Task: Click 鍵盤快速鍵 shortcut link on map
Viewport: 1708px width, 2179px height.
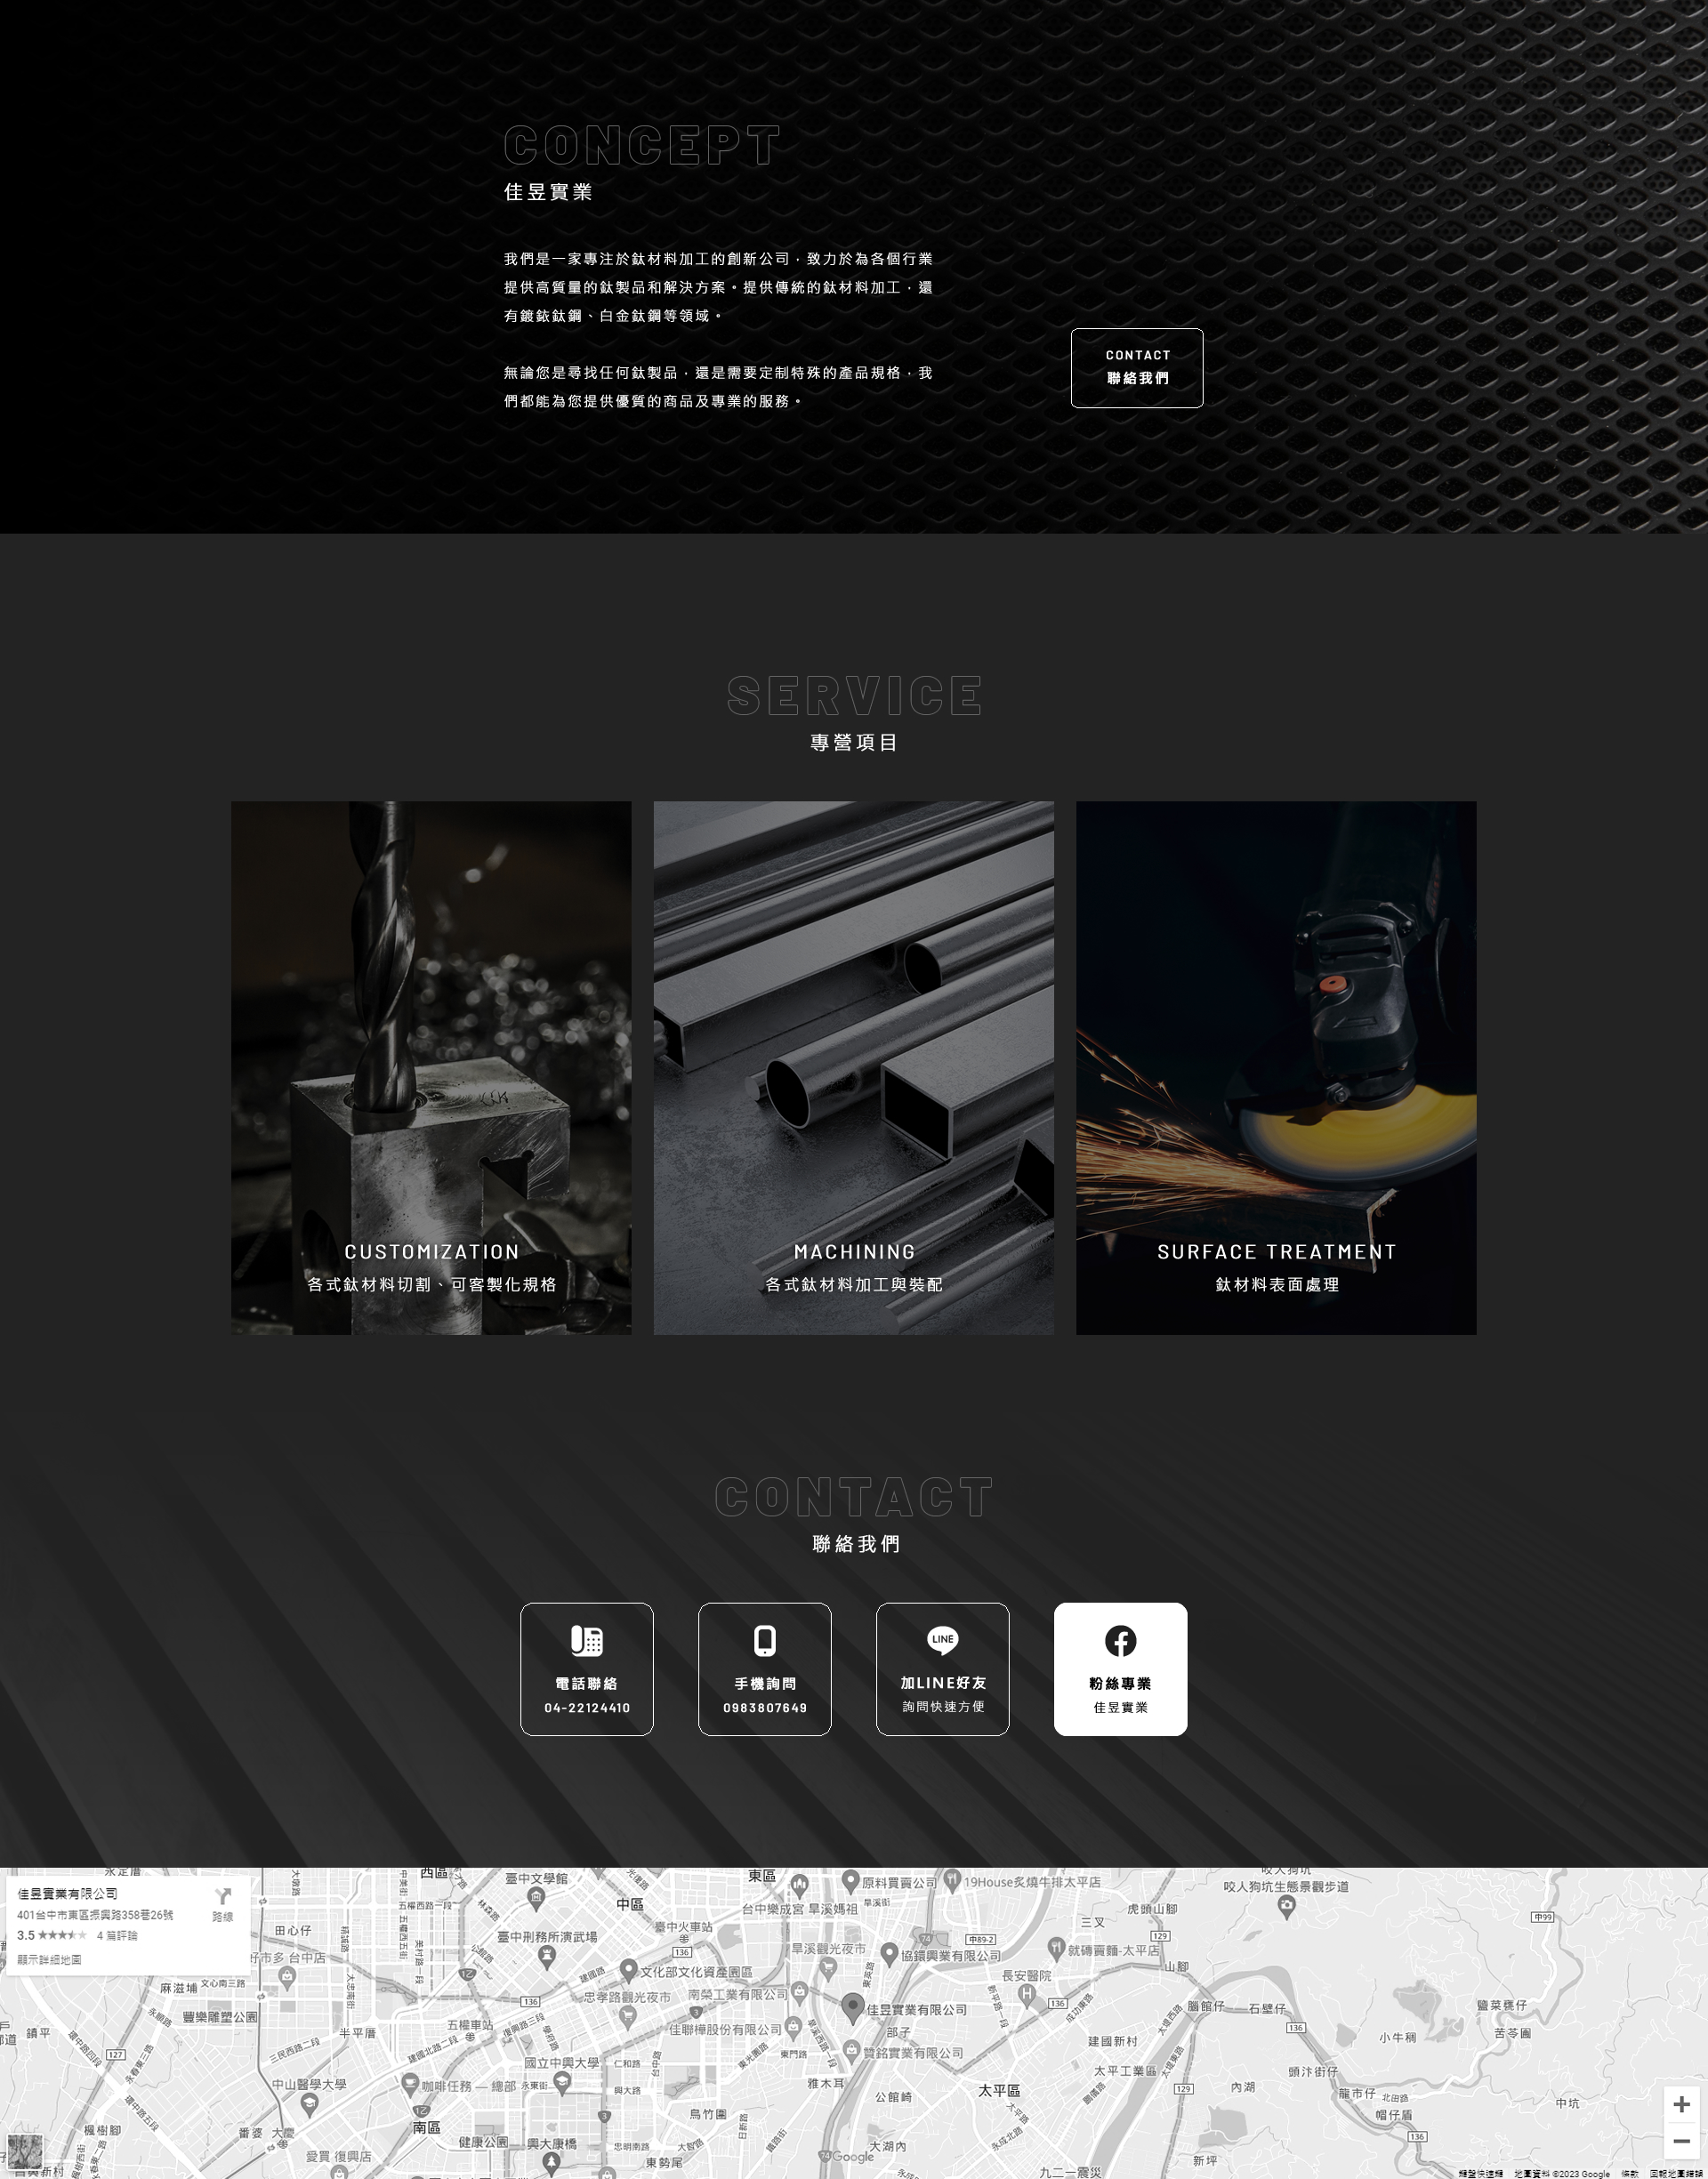Action: (1480, 2173)
